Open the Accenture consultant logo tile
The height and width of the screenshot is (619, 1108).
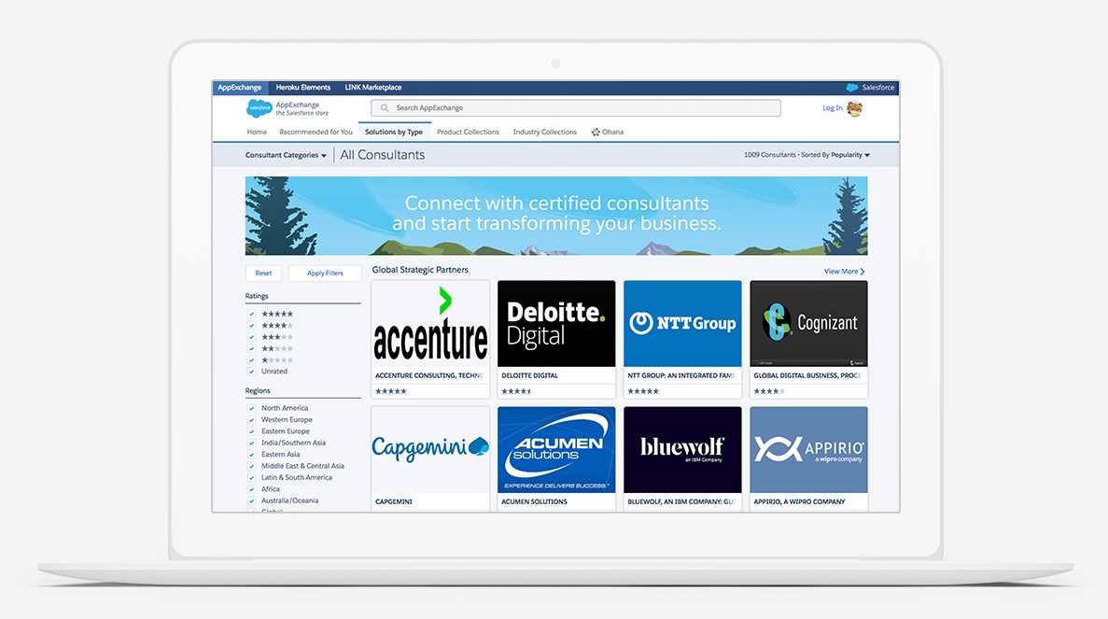[430, 324]
